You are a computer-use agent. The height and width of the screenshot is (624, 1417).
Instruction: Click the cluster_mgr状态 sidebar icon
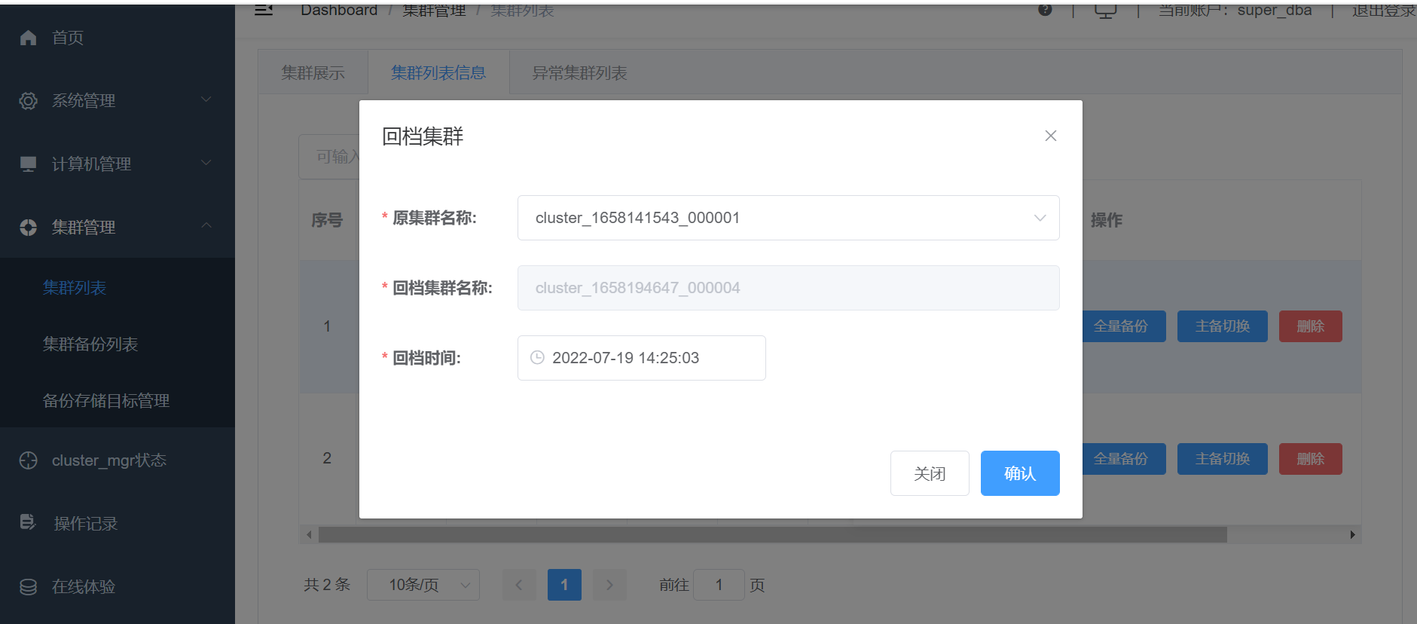[x=29, y=460]
